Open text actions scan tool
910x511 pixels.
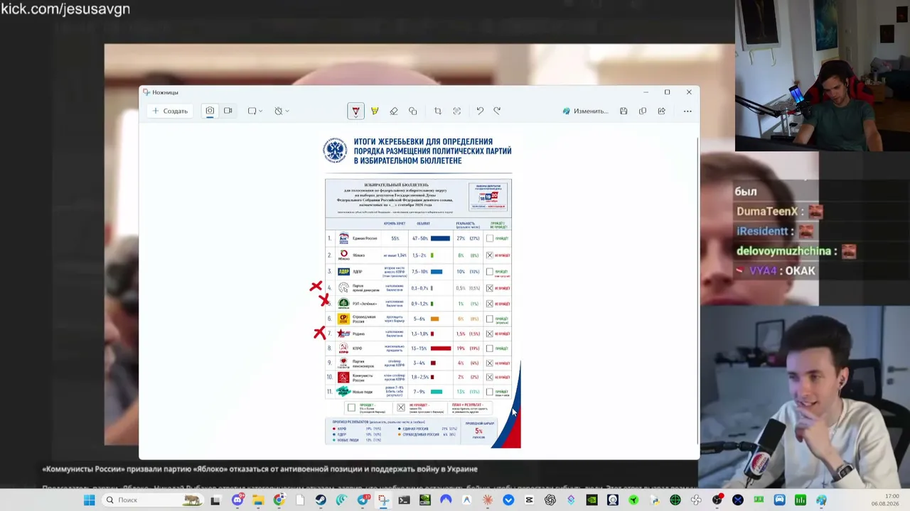(x=457, y=111)
